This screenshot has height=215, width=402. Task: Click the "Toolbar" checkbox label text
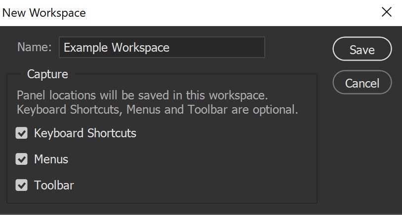click(x=54, y=185)
